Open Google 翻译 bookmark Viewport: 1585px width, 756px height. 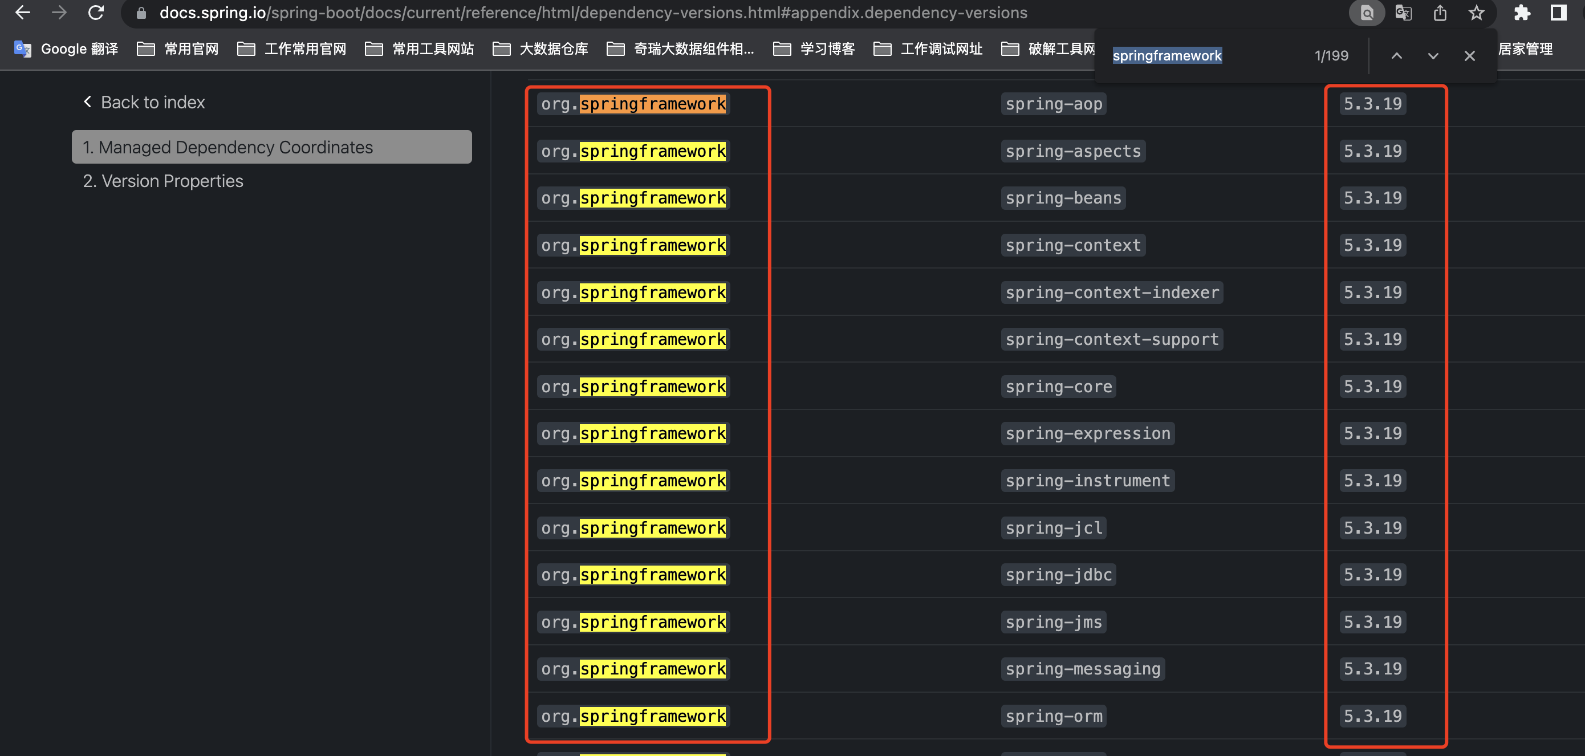click(x=67, y=48)
